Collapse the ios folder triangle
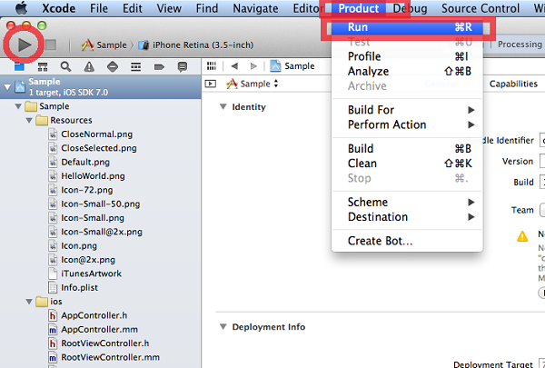The width and height of the screenshot is (545, 368). (29, 302)
